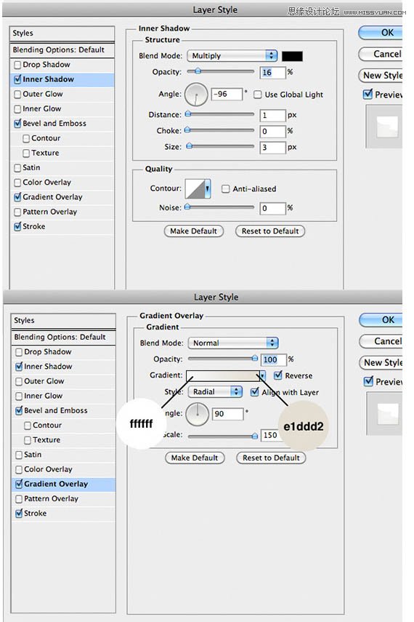Select Styles header in upper dialog
This screenshot has height=622, width=414.
click(x=62, y=33)
